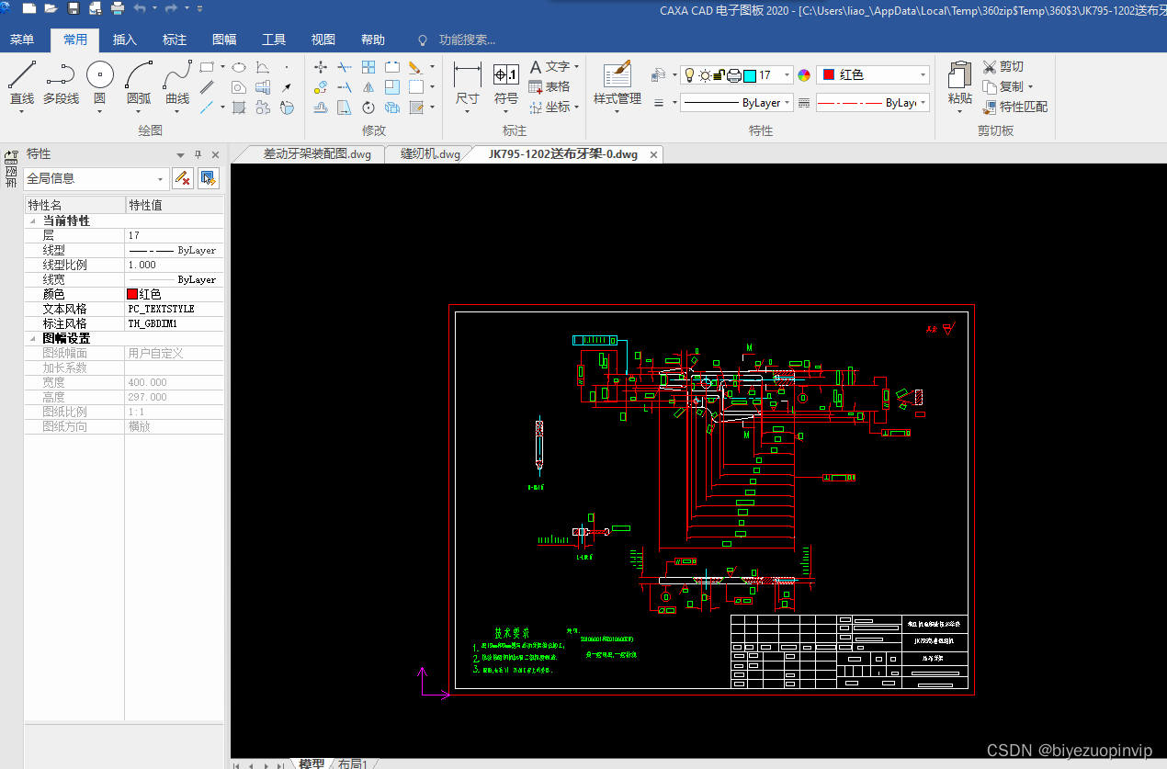This screenshot has height=769, width=1167.
Task: Select the move tool in 修改 group
Action: (321, 67)
